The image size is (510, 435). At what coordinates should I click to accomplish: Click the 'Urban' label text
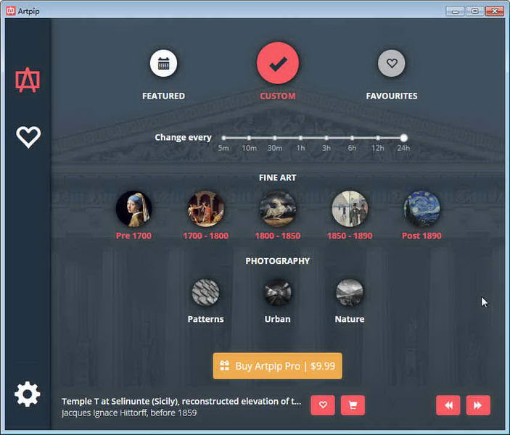[x=277, y=319]
